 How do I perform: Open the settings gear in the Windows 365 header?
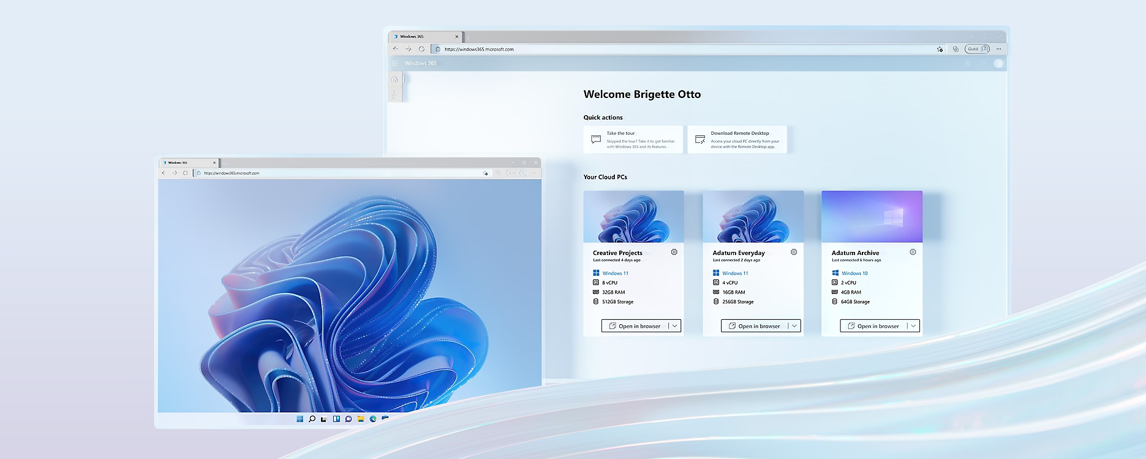[968, 63]
